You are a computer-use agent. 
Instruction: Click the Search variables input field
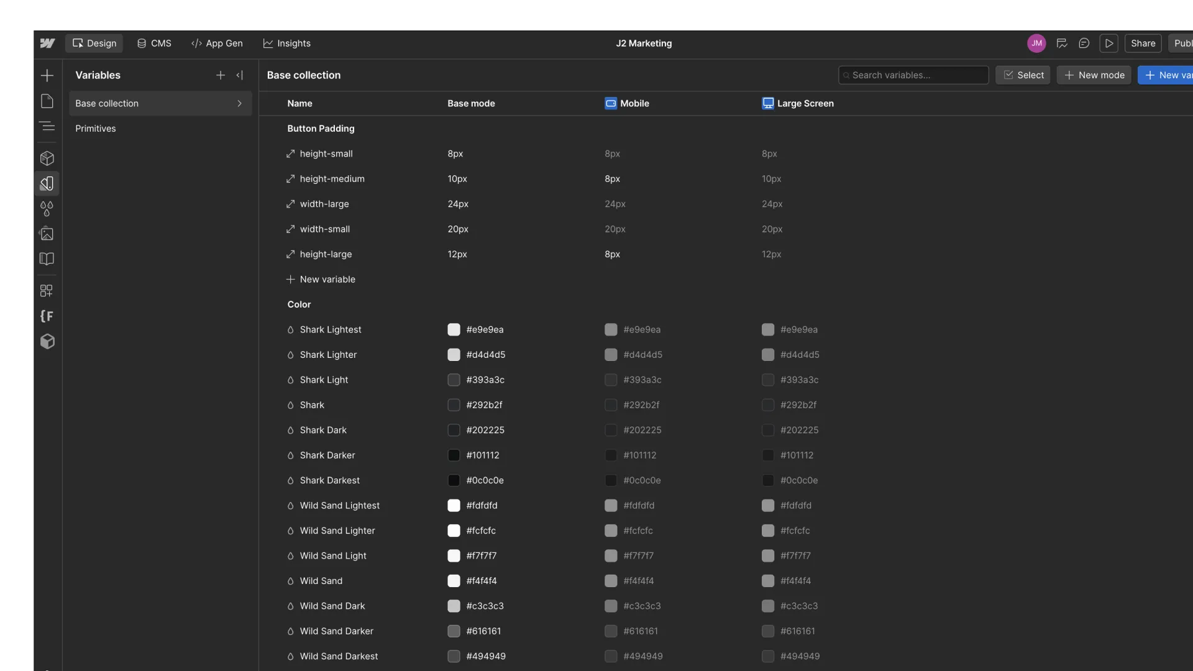point(913,75)
